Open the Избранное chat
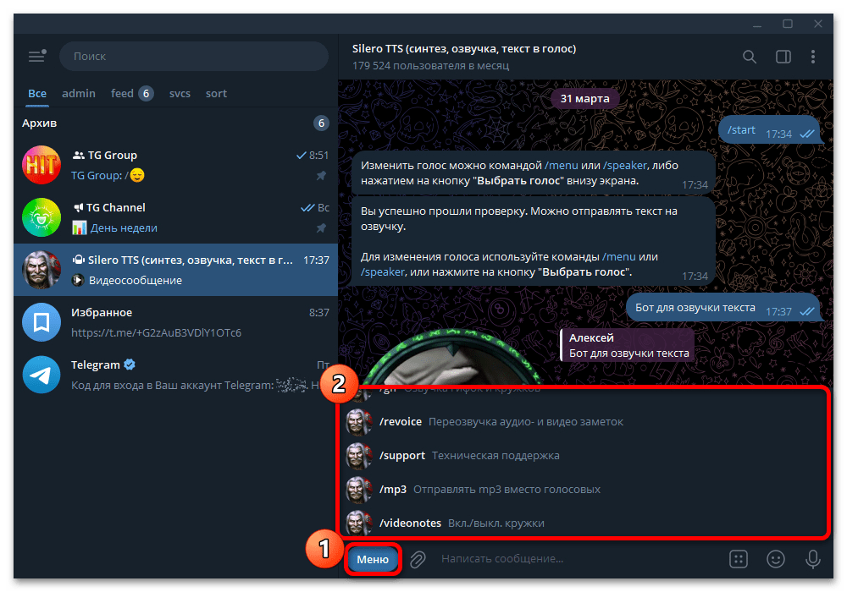This screenshot has height=592, width=847. point(175,322)
